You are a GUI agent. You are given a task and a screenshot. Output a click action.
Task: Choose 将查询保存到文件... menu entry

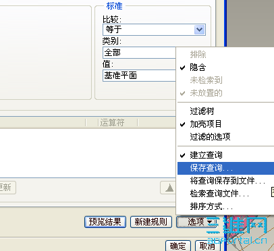pos(225,181)
